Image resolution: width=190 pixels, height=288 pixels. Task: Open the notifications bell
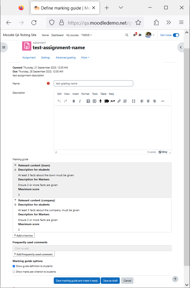coord(135,35)
